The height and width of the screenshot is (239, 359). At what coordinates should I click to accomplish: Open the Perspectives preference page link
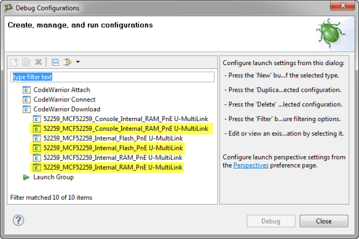(x=251, y=165)
